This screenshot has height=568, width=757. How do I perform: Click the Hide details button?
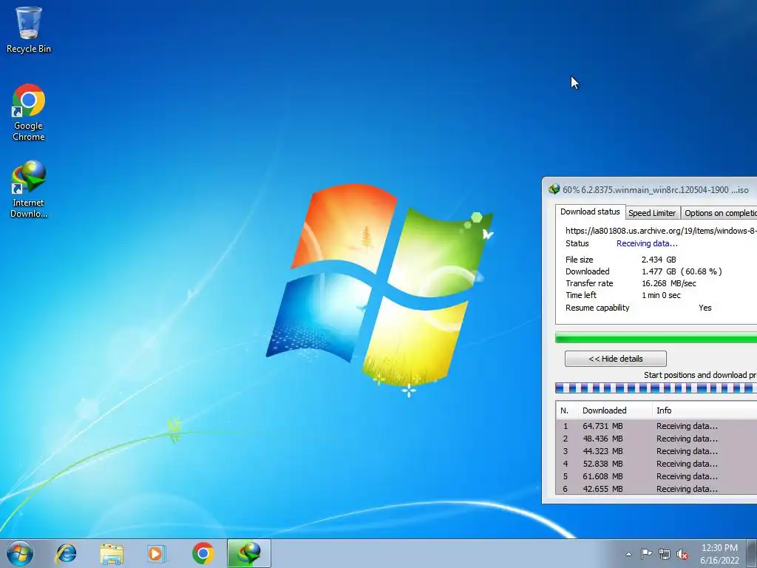pyautogui.click(x=616, y=359)
